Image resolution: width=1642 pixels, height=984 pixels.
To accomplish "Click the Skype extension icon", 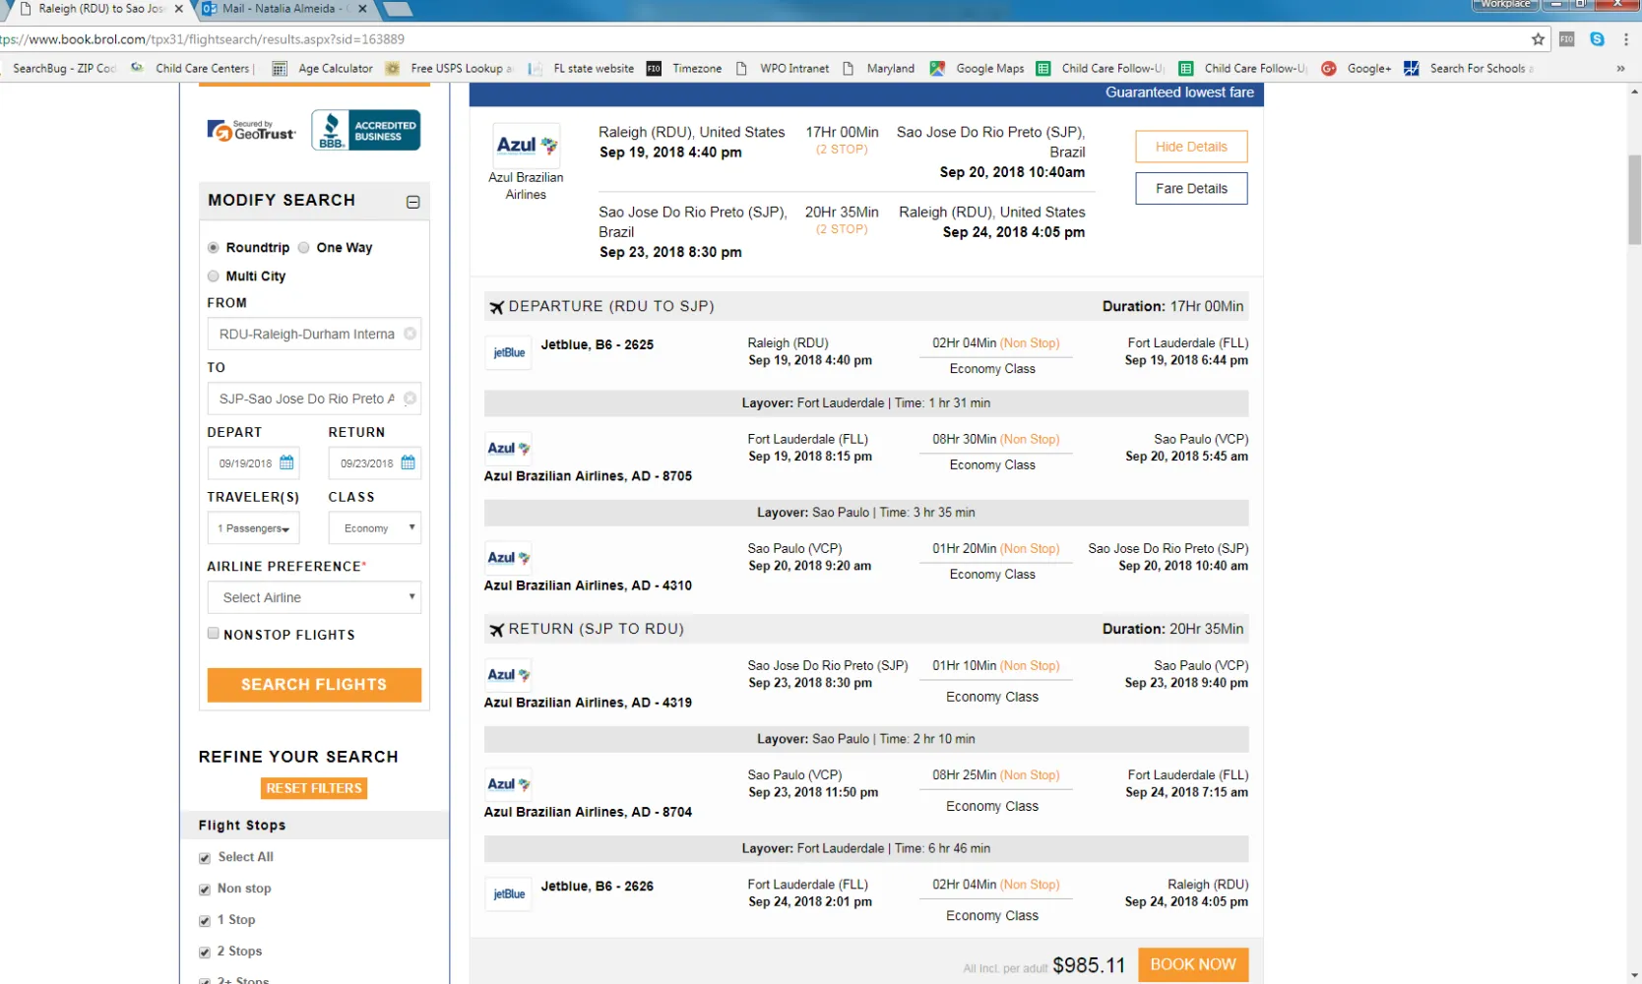I will pos(1597,39).
